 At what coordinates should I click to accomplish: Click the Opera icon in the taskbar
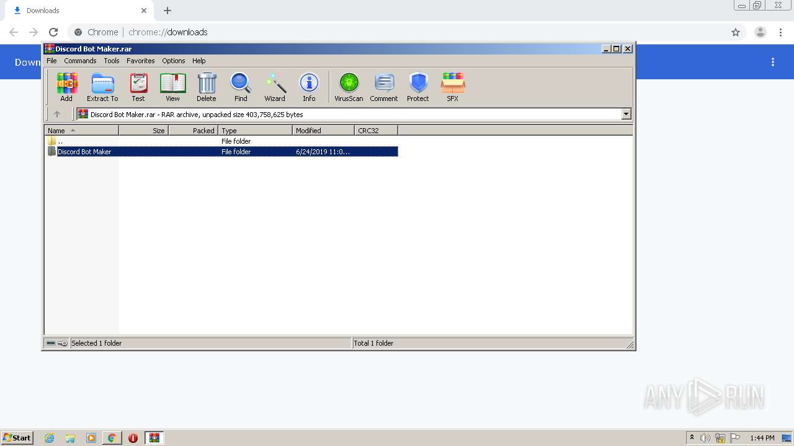point(133,438)
